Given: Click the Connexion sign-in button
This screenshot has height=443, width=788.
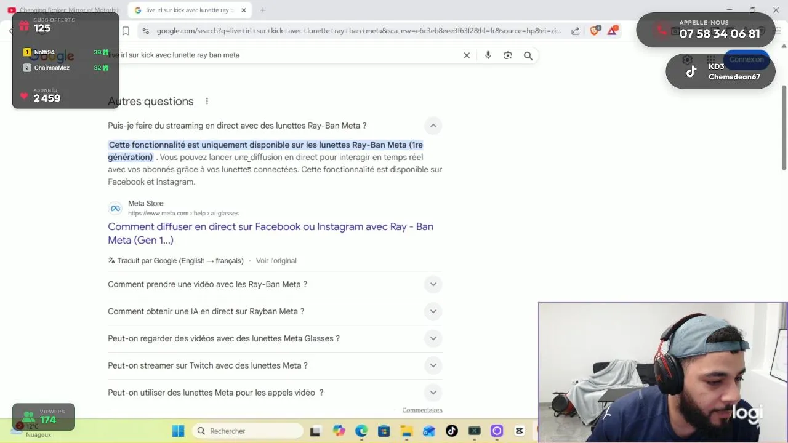Looking at the screenshot, I should 746,60.
